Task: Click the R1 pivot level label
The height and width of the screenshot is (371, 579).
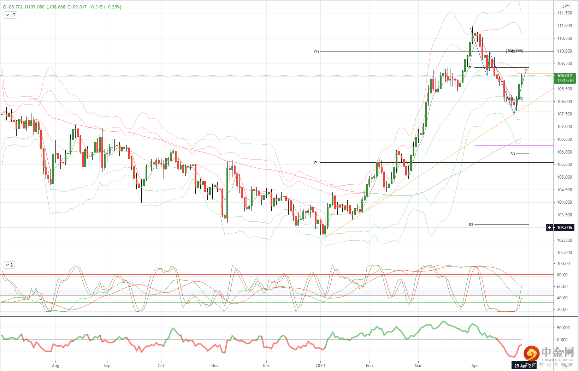Action: point(317,52)
